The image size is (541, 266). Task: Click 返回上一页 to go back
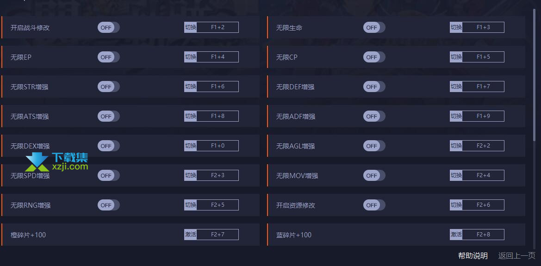point(516,256)
